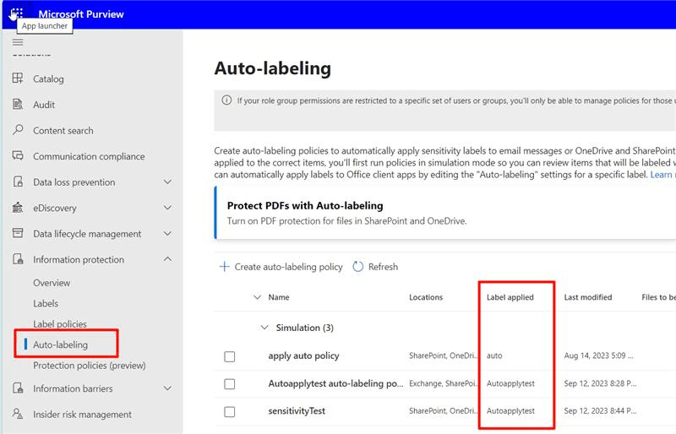Screen dimensions: 676x434
Task: Open Catalog in the sidebar
Action: pos(48,79)
